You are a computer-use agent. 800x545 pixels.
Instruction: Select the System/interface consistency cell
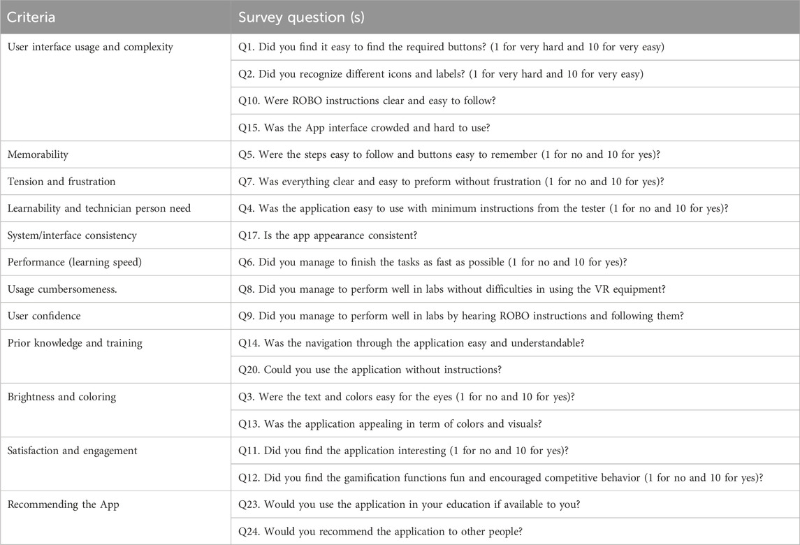click(x=115, y=235)
